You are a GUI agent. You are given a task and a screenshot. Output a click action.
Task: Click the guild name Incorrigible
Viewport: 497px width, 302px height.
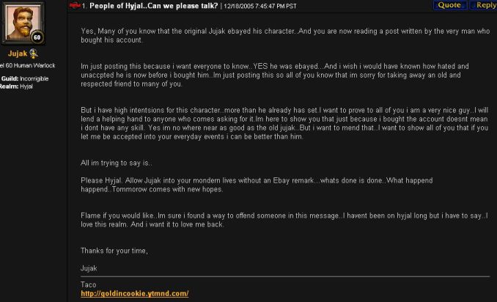[34, 78]
